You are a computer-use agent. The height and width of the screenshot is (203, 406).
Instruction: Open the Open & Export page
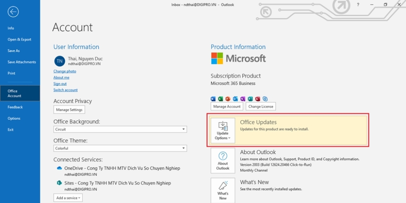(19, 40)
